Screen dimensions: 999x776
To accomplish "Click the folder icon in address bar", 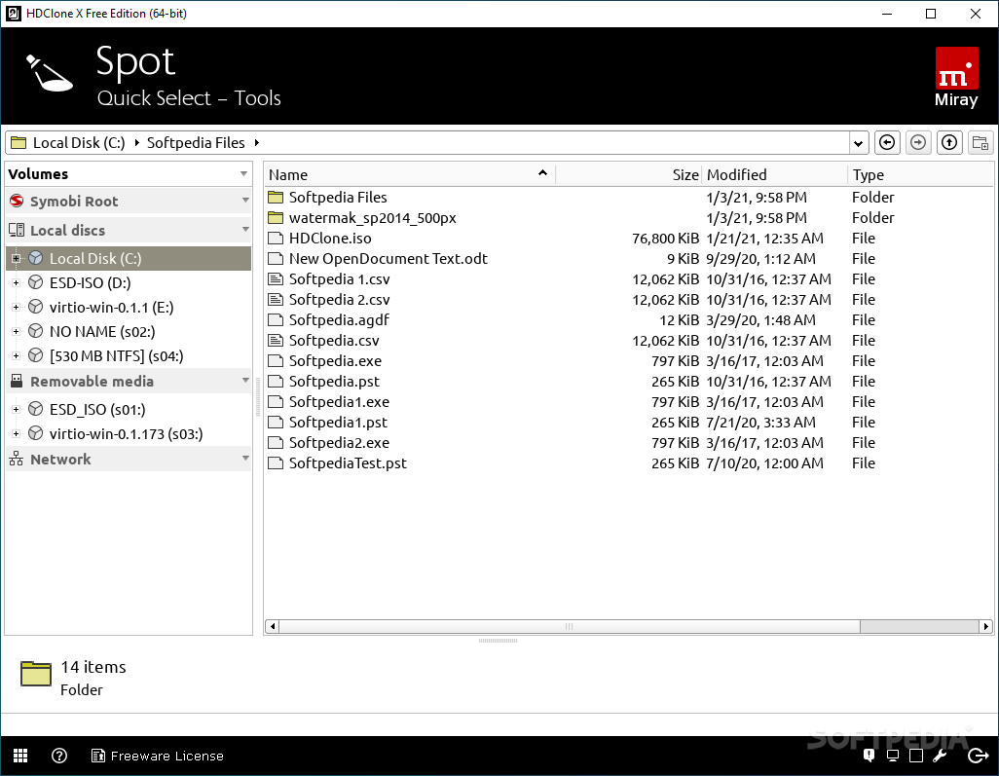I will (x=18, y=143).
